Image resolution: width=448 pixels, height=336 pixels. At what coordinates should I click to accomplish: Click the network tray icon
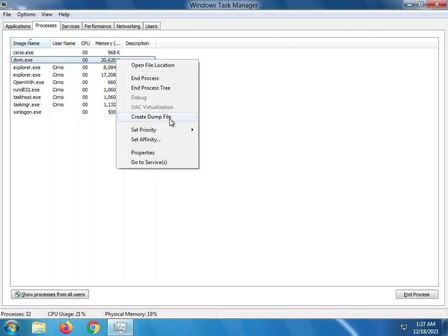(404, 327)
